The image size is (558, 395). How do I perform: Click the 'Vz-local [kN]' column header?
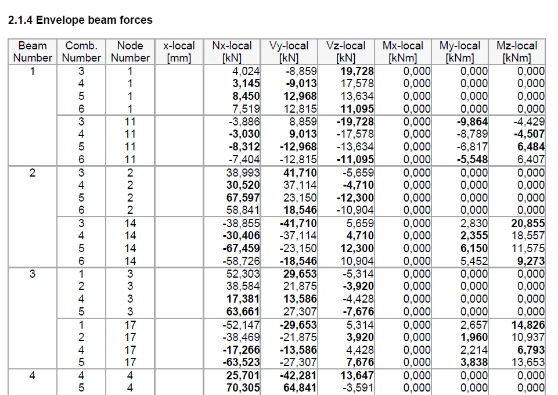point(346,52)
